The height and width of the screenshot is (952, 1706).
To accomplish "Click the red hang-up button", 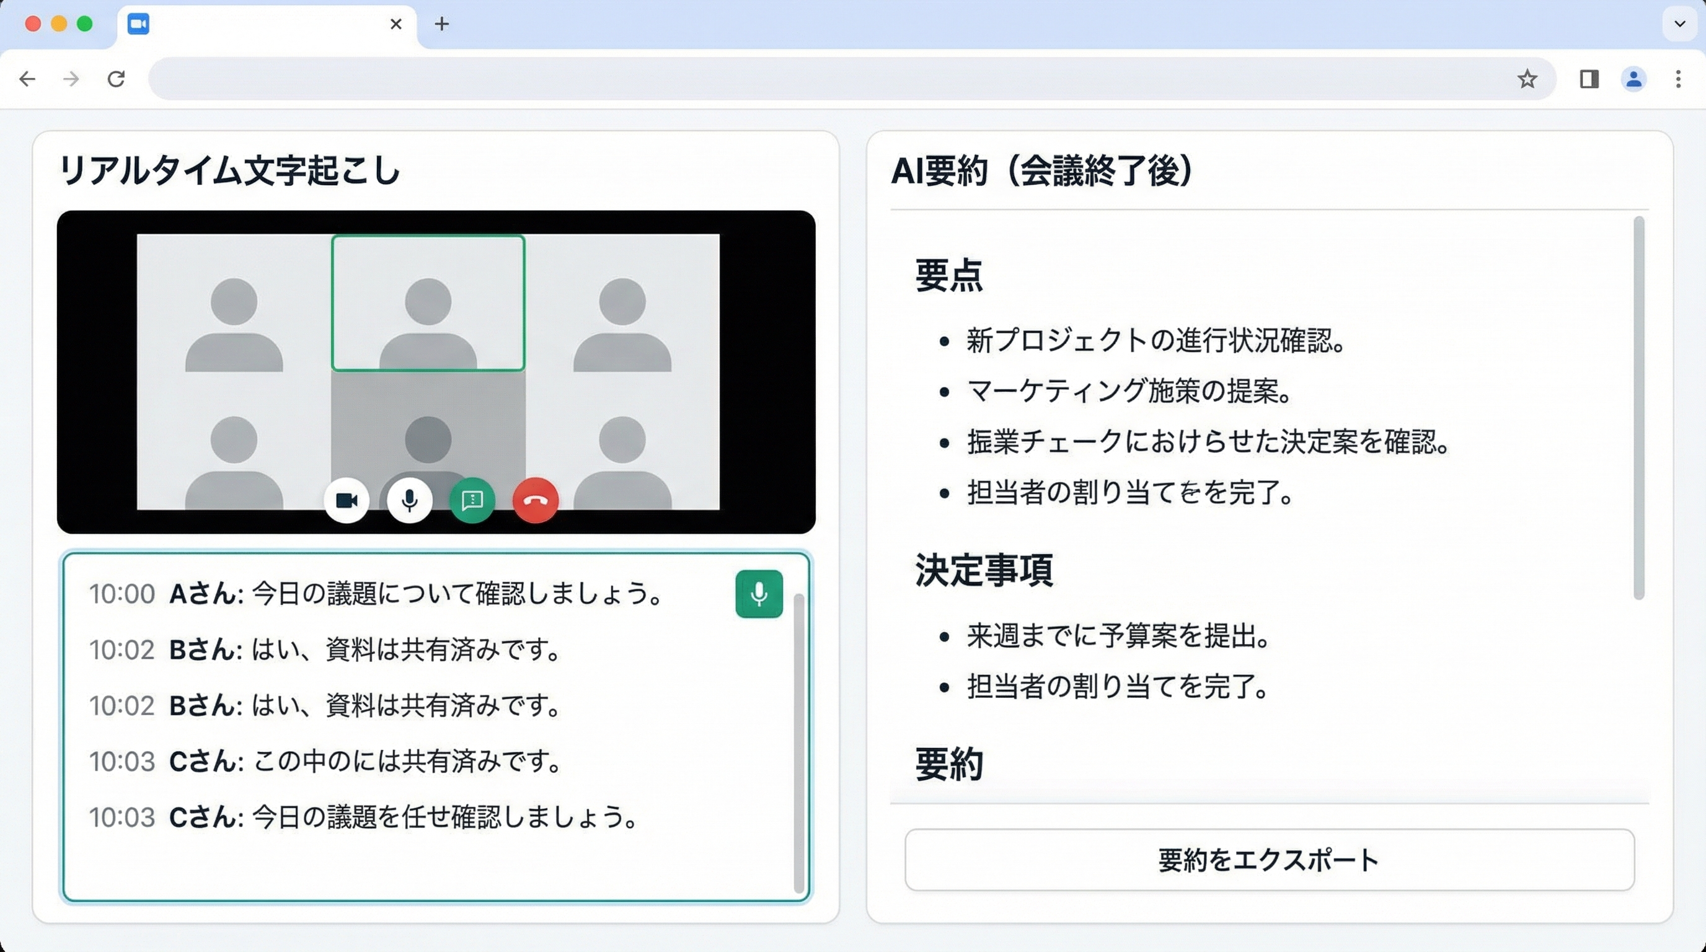I will tap(535, 501).
